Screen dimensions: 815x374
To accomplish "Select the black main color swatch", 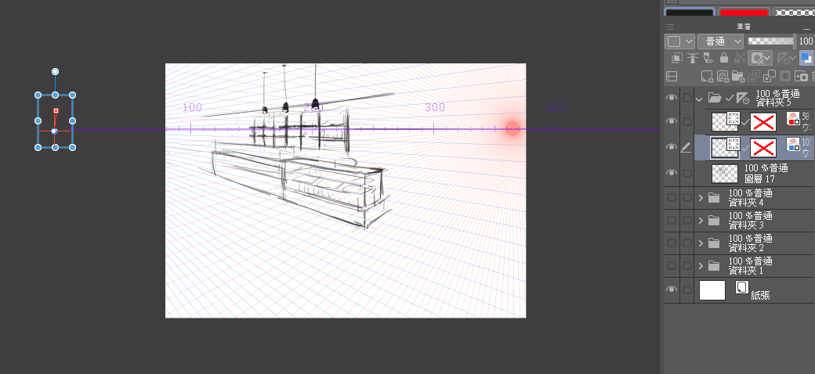I will pyautogui.click(x=689, y=13).
